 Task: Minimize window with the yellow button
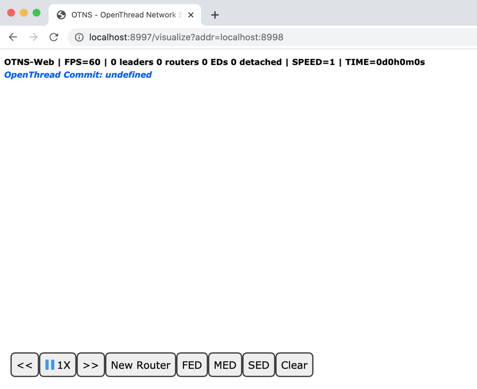point(22,13)
